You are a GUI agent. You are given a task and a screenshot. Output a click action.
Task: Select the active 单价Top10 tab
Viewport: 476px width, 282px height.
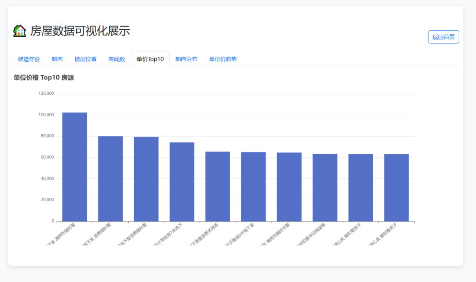150,59
